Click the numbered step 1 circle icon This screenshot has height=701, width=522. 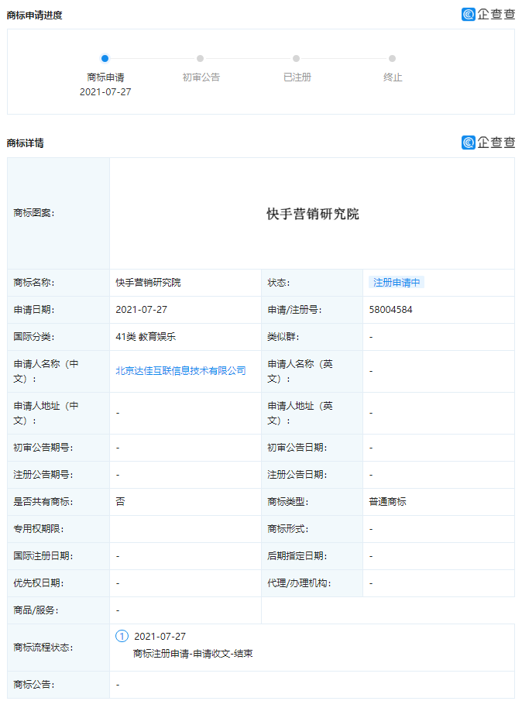point(122,636)
